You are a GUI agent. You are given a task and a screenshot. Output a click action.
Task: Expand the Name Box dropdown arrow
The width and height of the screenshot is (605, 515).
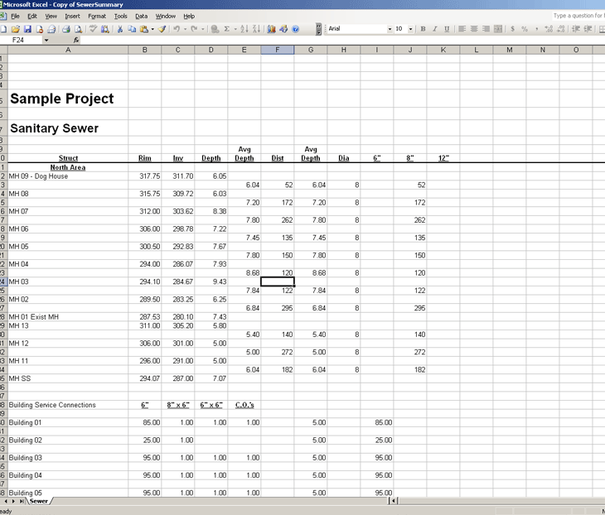coord(46,40)
